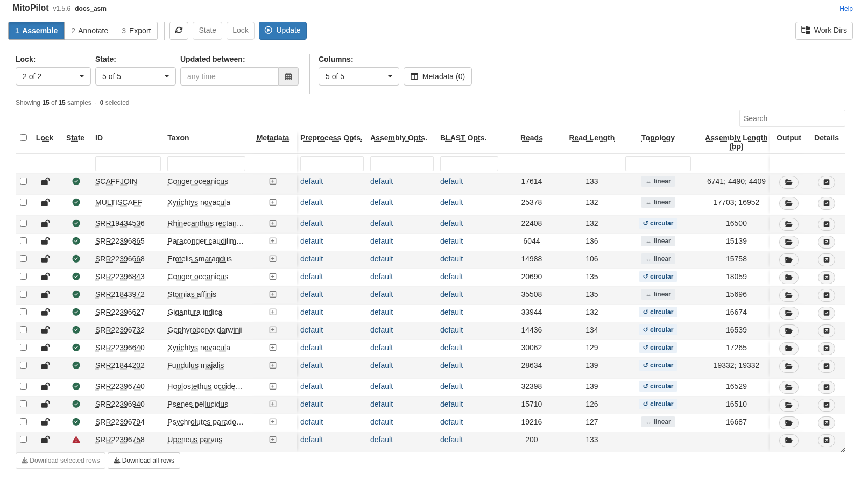
Task: Open the output folder for SRR22396794
Action: [788, 423]
